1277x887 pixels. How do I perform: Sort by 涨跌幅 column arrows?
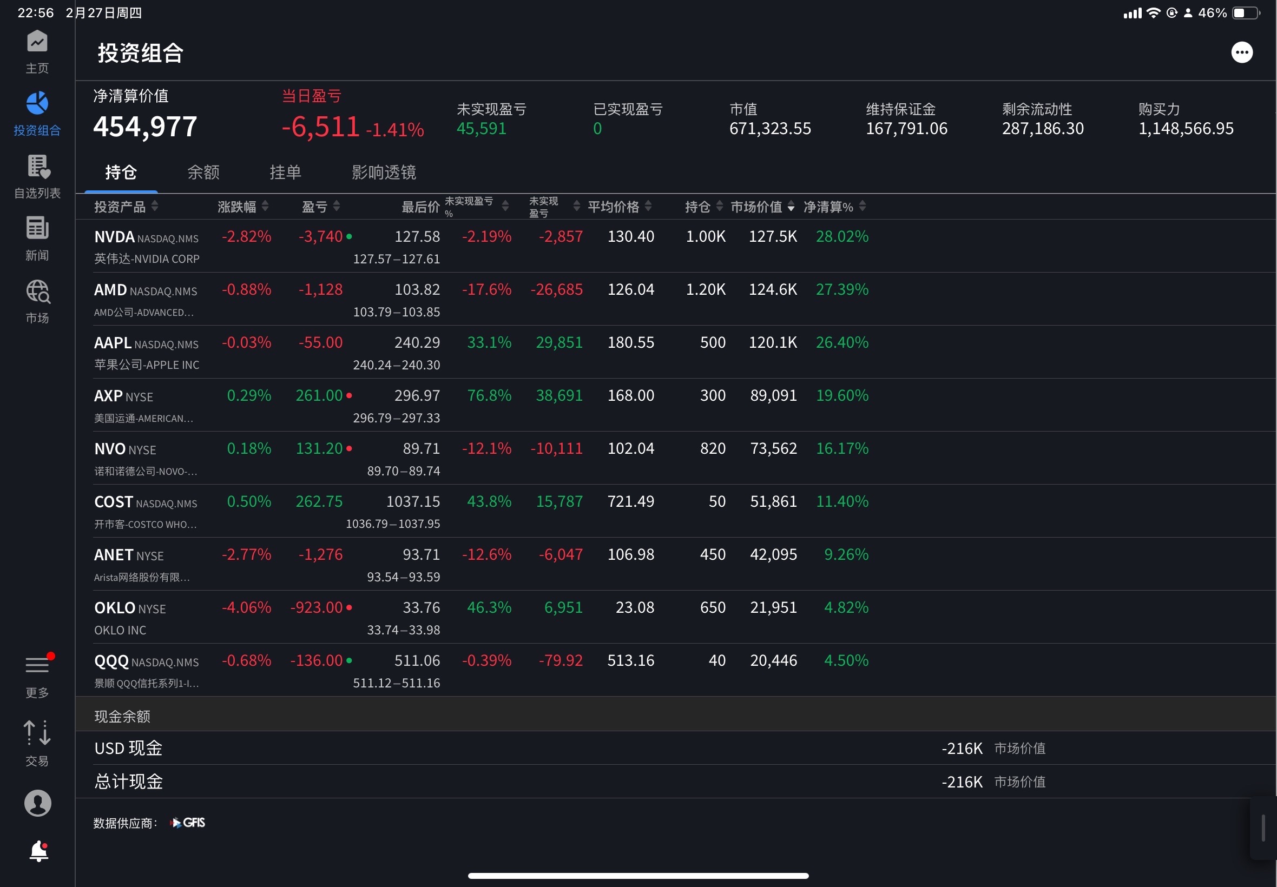[265, 206]
